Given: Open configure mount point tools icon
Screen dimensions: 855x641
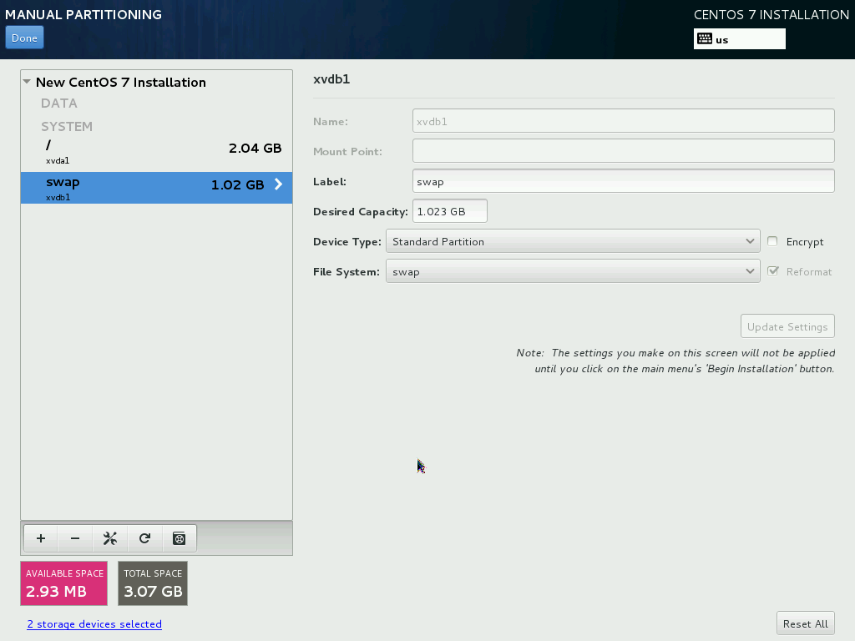Looking at the screenshot, I should click(110, 538).
